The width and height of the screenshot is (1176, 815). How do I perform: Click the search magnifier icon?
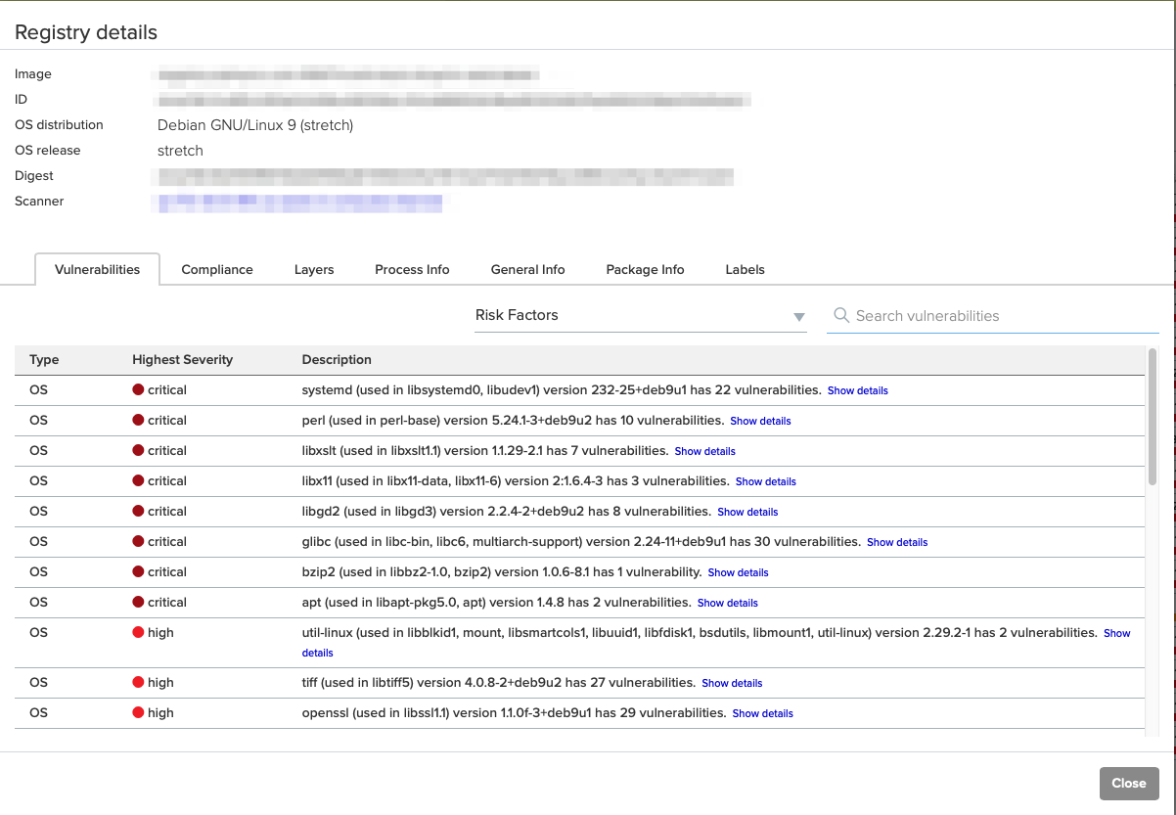click(x=840, y=315)
